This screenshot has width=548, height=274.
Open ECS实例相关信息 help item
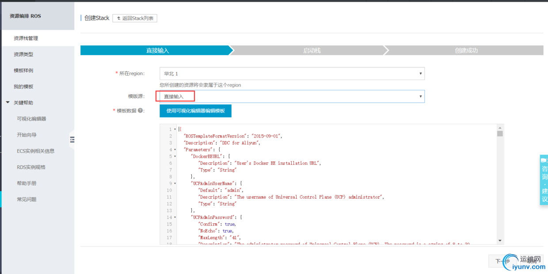[x=36, y=151]
